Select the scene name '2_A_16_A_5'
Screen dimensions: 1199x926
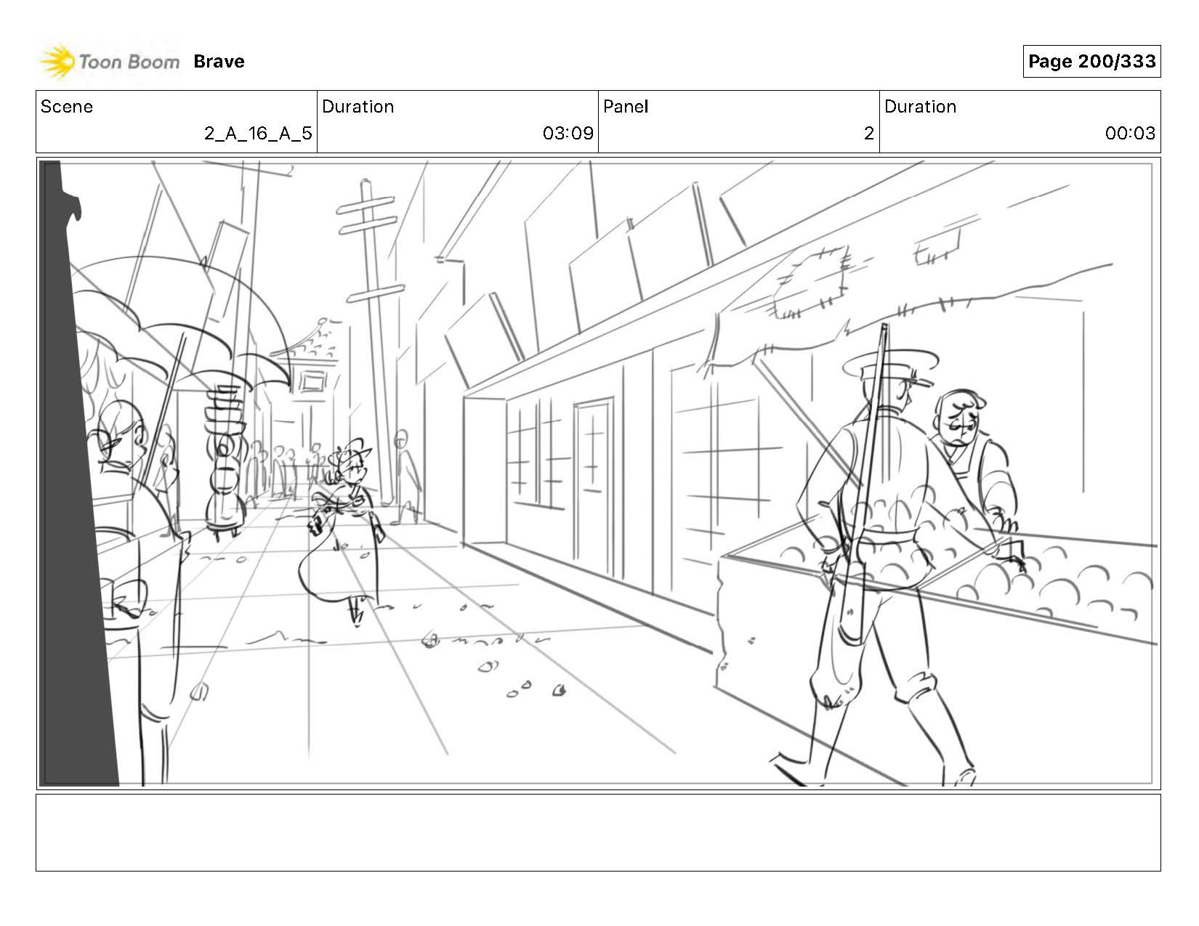click(258, 134)
